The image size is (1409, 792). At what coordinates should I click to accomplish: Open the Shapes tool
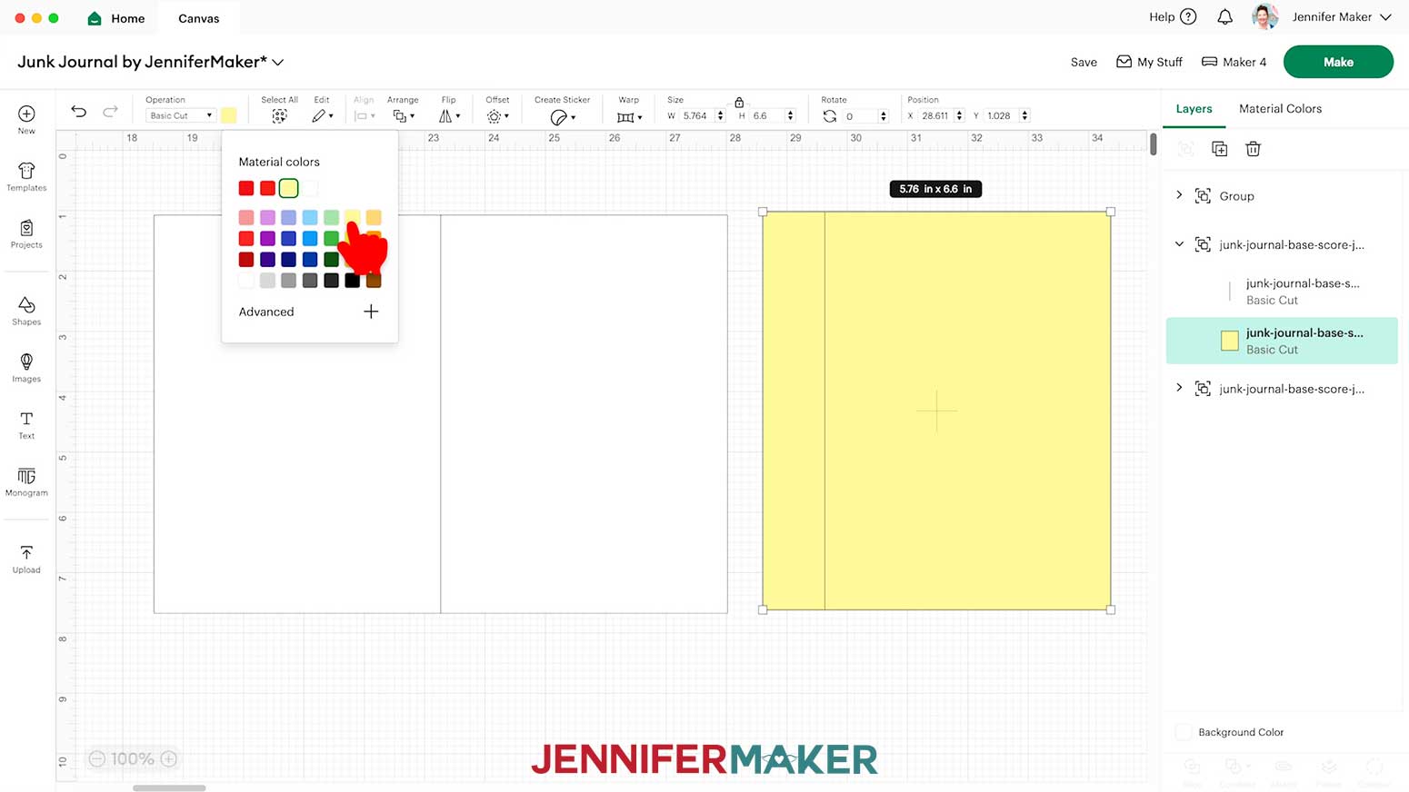pos(26,311)
